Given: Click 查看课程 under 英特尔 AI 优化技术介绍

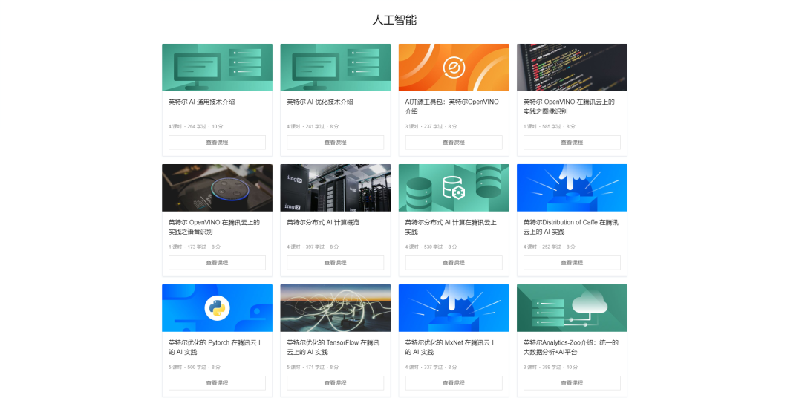Looking at the screenshot, I should 335,143.
